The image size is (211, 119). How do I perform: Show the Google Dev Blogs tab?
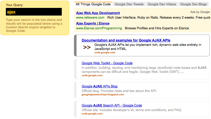(193, 4)
